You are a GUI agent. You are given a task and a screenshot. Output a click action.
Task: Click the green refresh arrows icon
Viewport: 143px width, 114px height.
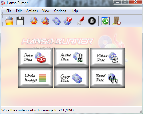[105, 21]
